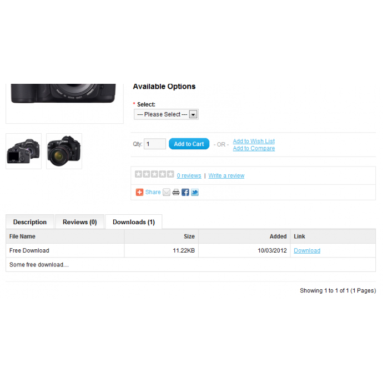Share on Twitter bird icon
Viewport: 383px width, 383px height.
tap(195, 192)
